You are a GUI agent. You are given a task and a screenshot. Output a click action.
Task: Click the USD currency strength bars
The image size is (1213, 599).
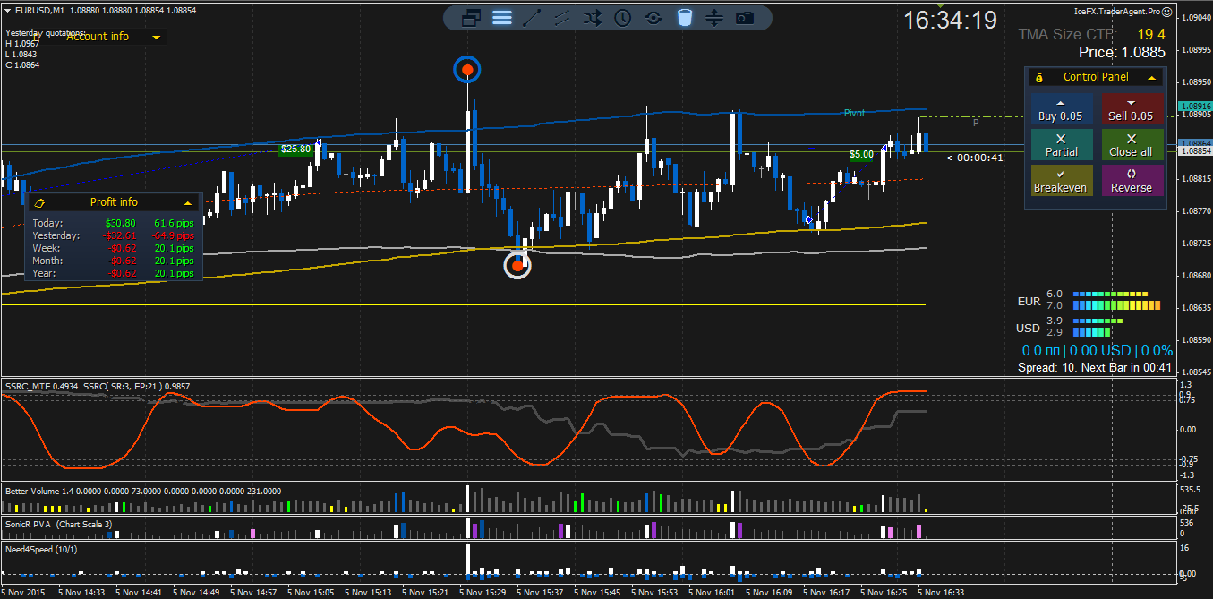click(1098, 326)
